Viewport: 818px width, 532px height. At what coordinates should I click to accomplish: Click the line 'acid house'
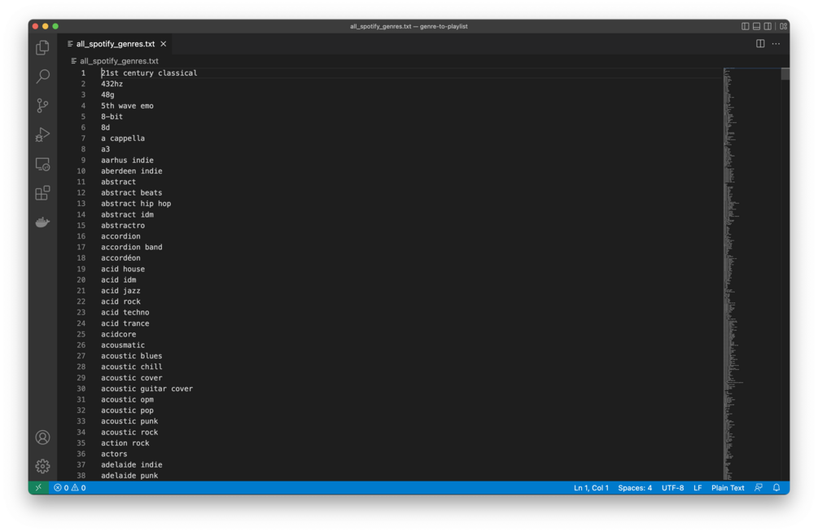123,269
